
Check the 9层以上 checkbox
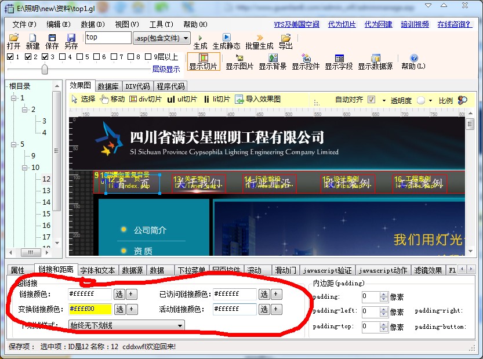pyautogui.click(x=148, y=57)
